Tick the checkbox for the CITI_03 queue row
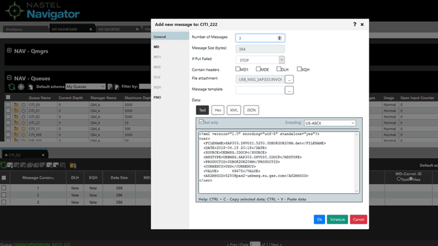This screenshot has width=438, height=246. pyautogui.click(x=8, y=105)
